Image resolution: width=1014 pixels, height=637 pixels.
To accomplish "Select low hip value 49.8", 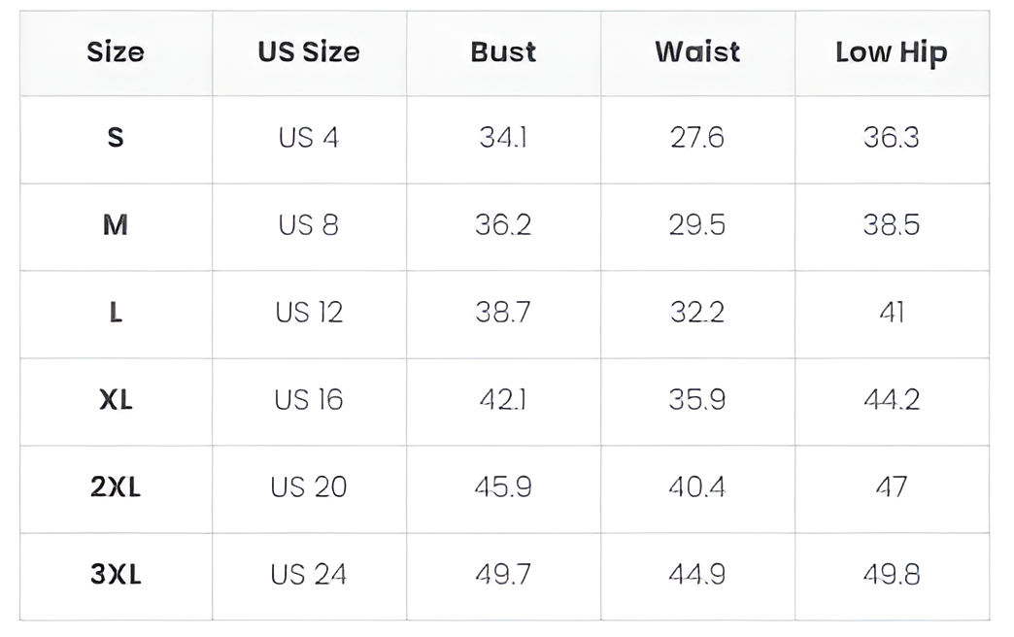I will pos(891,575).
